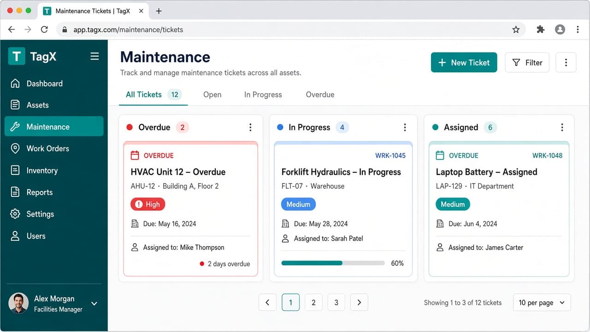This screenshot has height=332, width=590.
Task: Click the In Progress count badge 4
Action: click(x=342, y=127)
